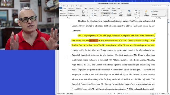The image size is (170, 95).
Task: Open Advanced Search
Action: click(x=74, y=16)
